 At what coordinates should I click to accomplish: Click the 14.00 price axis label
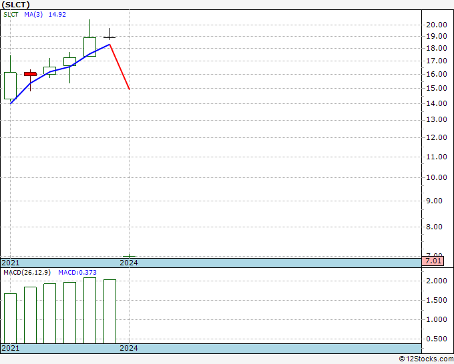(x=437, y=103)
